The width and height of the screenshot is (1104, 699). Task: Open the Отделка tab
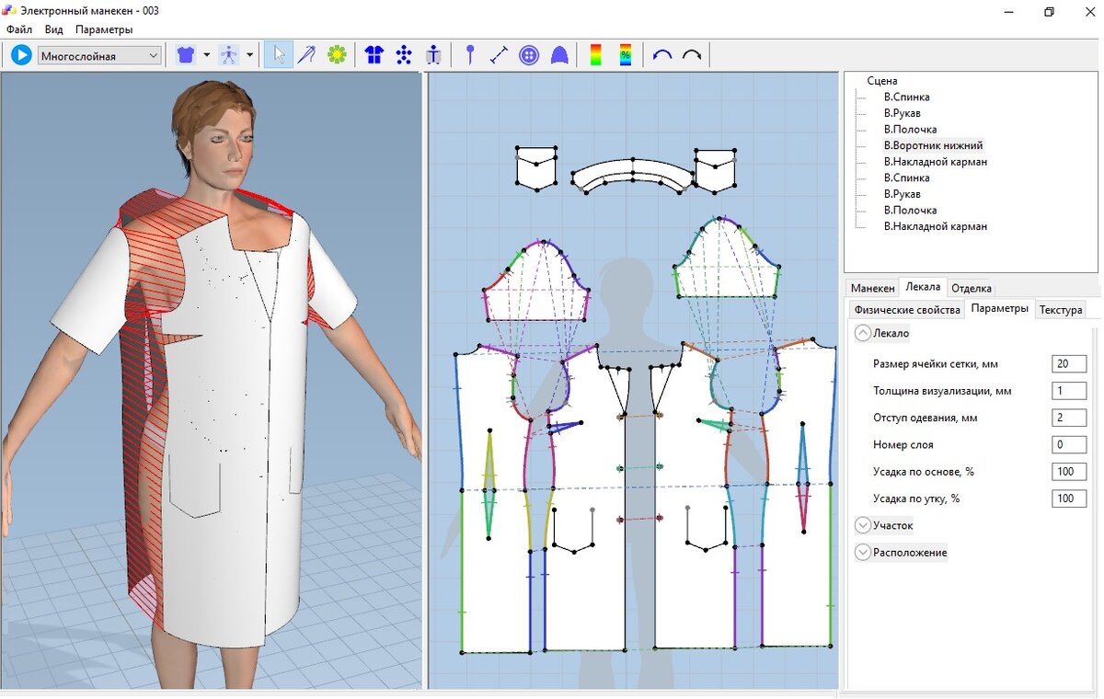click(971, 287)
